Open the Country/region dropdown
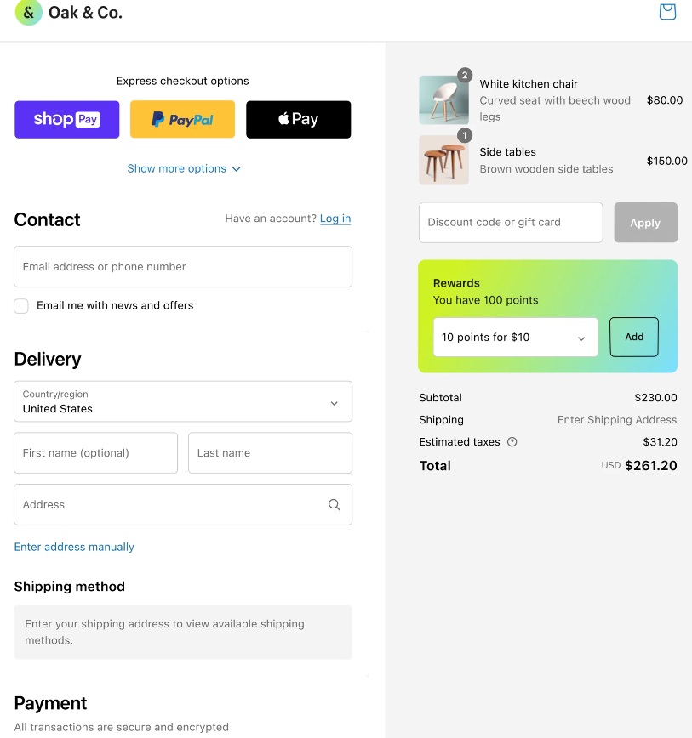Screen dimensions: 692x738 click(x=183, y=401)
